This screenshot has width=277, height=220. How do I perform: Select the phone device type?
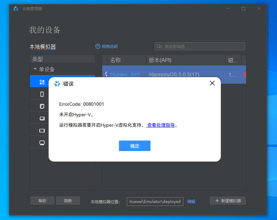pos(42,94)
